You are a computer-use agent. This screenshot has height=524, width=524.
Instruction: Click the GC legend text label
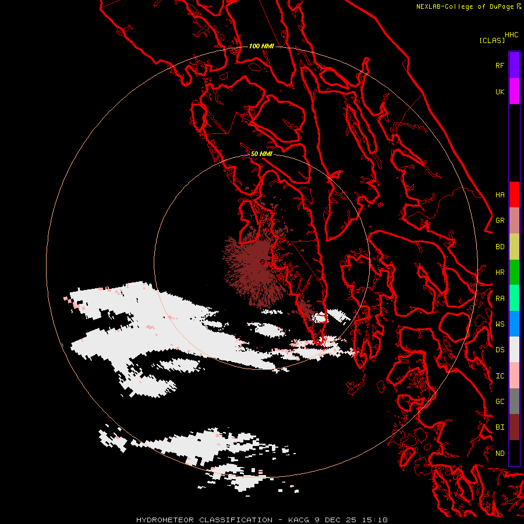(500, 401)
